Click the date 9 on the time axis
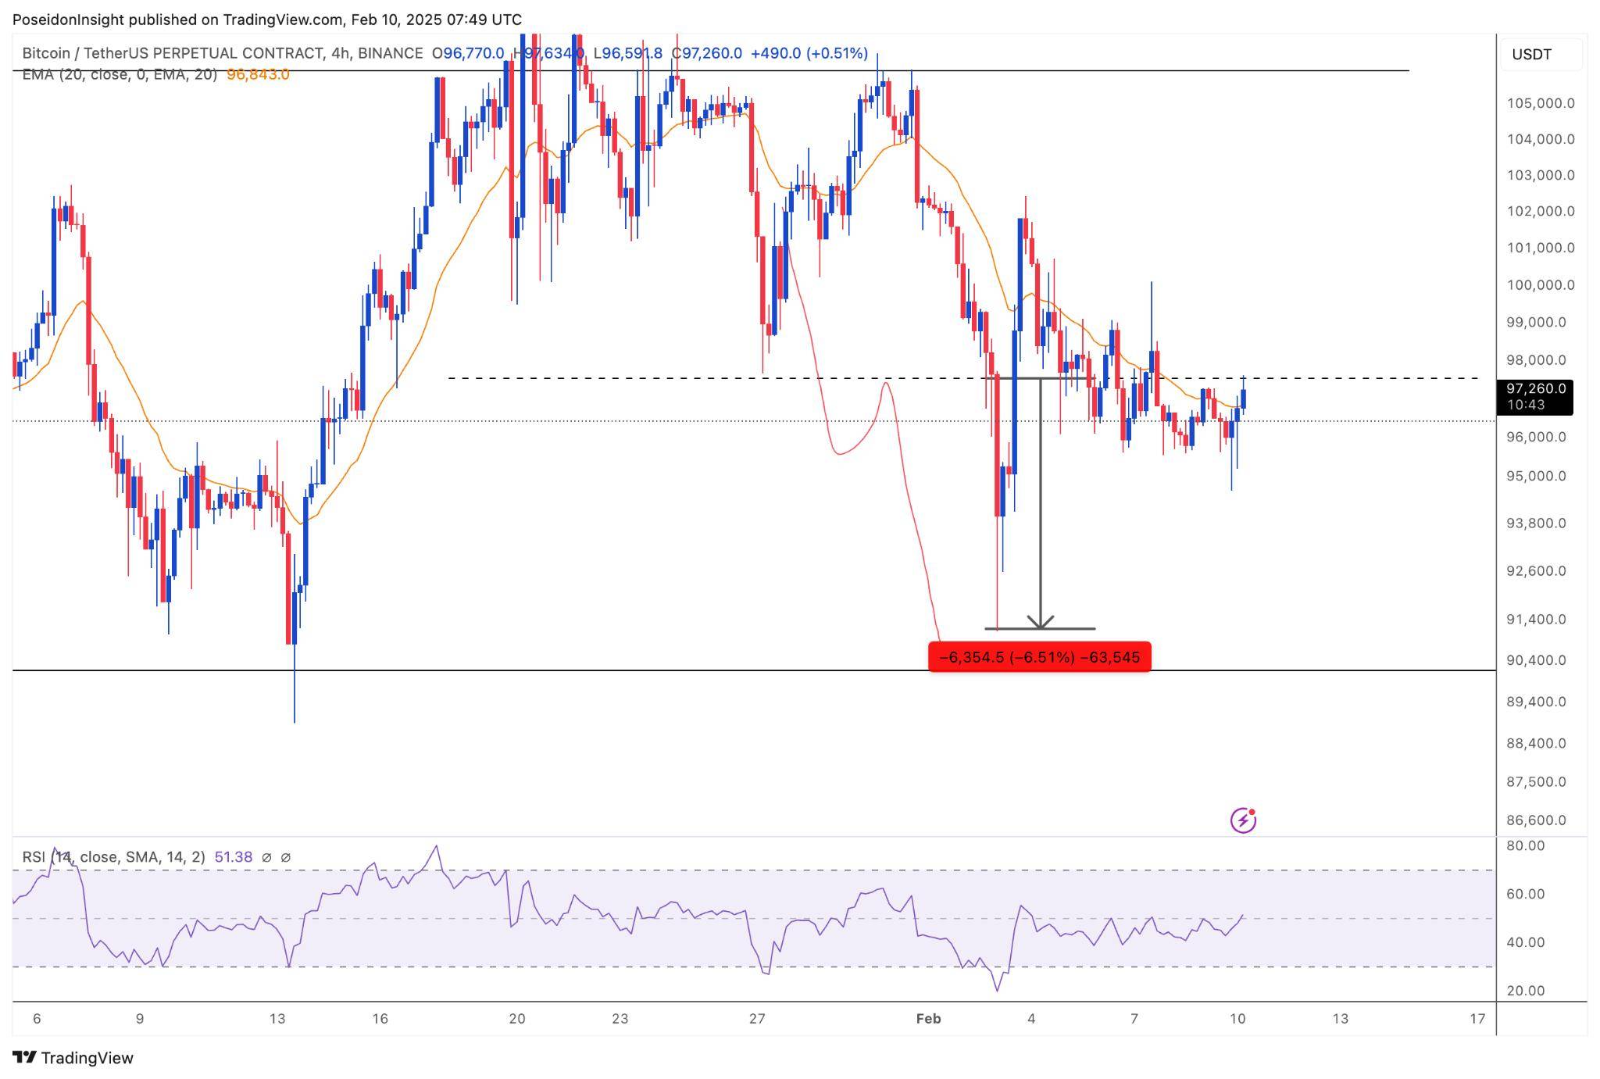 [x=140, y=1018]
